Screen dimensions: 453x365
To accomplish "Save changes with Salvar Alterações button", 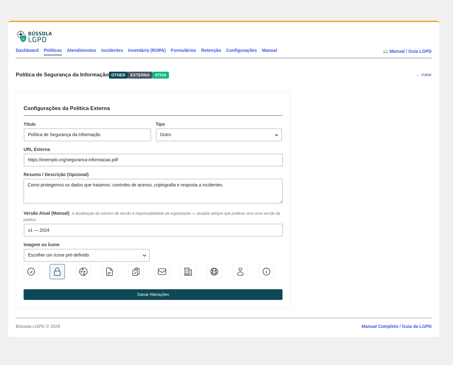I will point(153,295).
